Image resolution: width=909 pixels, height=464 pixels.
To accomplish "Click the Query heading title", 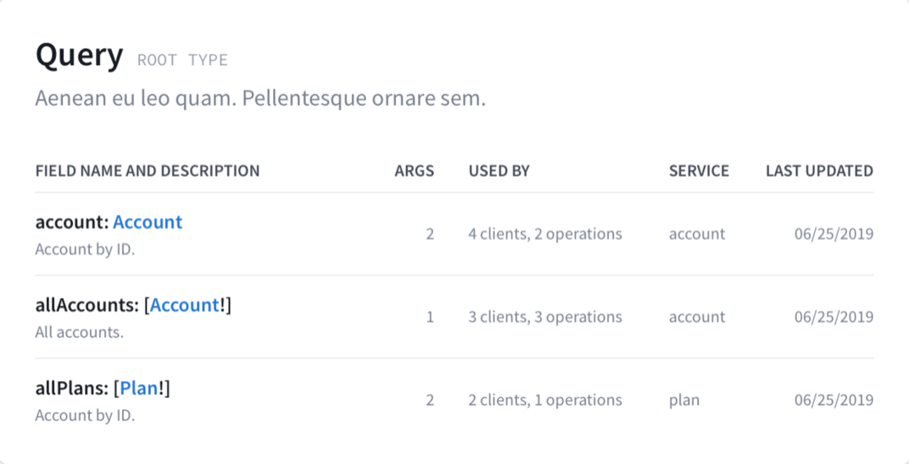I will pos(79,56).
